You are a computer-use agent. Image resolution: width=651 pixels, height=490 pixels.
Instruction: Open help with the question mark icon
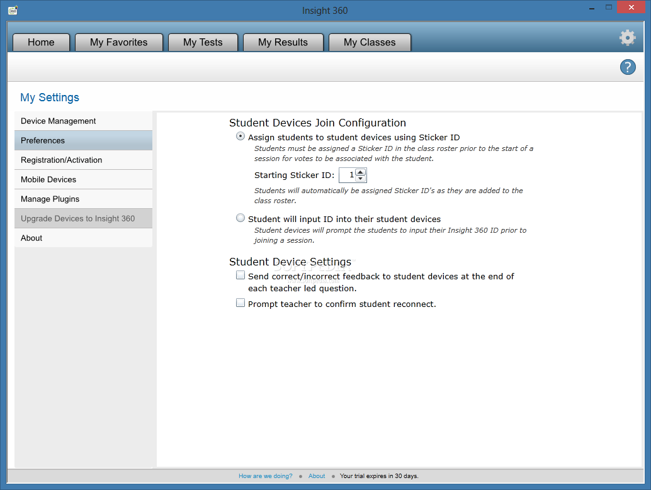(628, 67)
